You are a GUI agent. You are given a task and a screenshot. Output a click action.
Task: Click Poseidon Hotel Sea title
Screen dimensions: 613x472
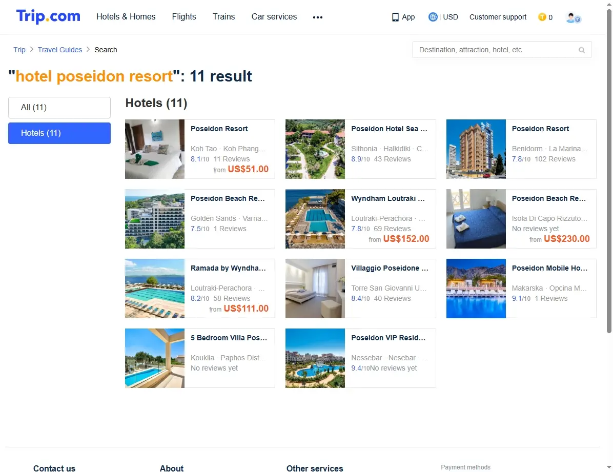389,129
